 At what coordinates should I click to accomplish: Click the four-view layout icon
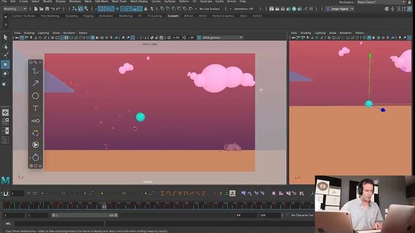5,122
